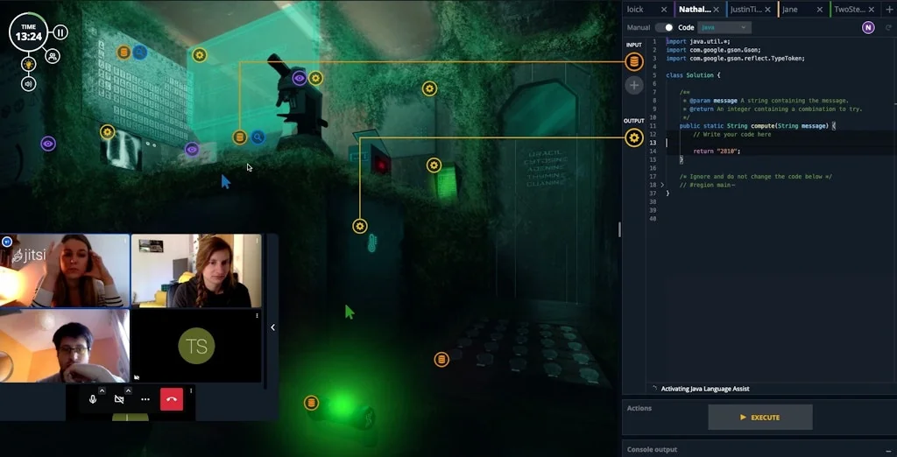Toggle the Jitsi camera button
Viewport: 897px width, 457px height.
coord(119,399)
